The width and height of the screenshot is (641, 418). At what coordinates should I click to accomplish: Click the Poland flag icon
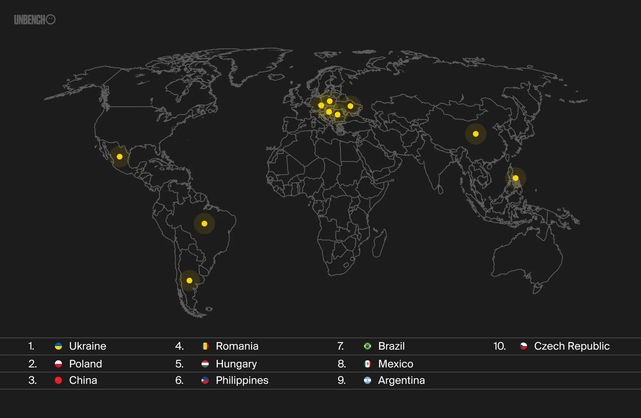coord(59,364)
